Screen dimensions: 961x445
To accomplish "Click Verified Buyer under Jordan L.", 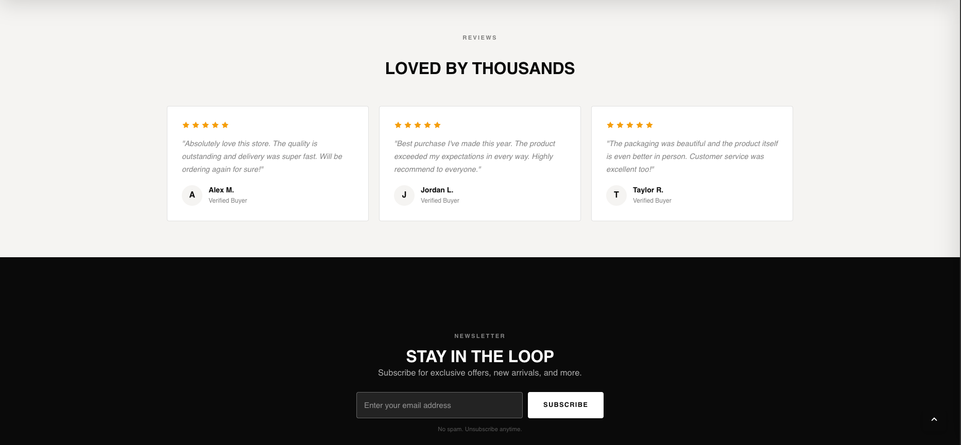I will coord(440,201).
